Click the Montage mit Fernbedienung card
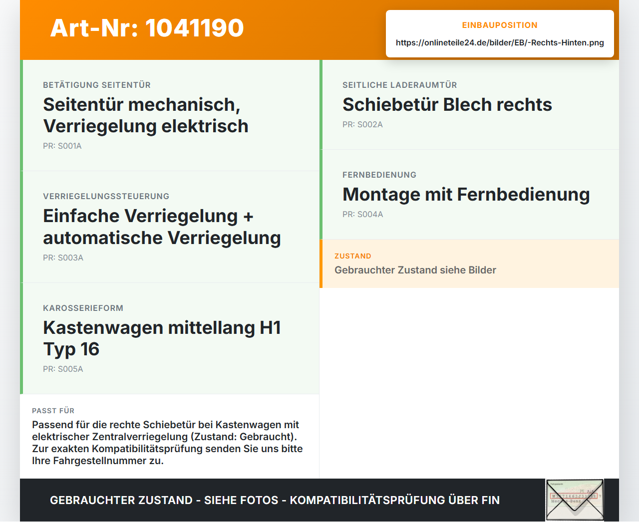 tap(469, 195)
